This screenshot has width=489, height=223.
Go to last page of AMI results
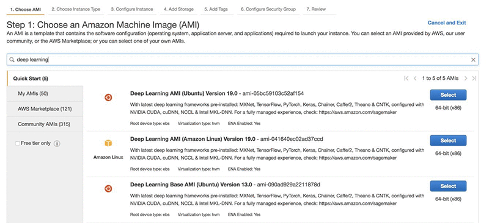pos(474,79)
